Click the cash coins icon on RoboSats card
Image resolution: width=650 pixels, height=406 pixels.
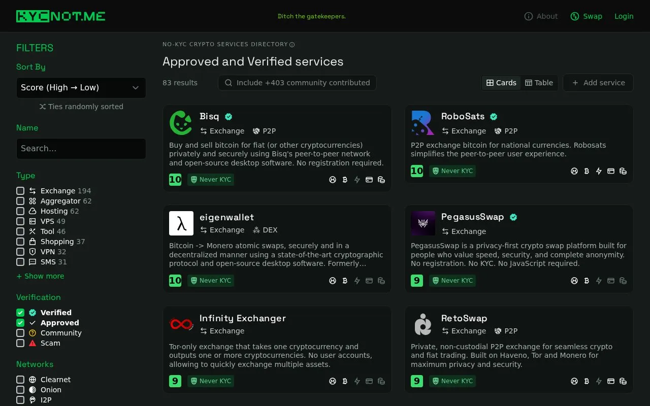point(623,171)
